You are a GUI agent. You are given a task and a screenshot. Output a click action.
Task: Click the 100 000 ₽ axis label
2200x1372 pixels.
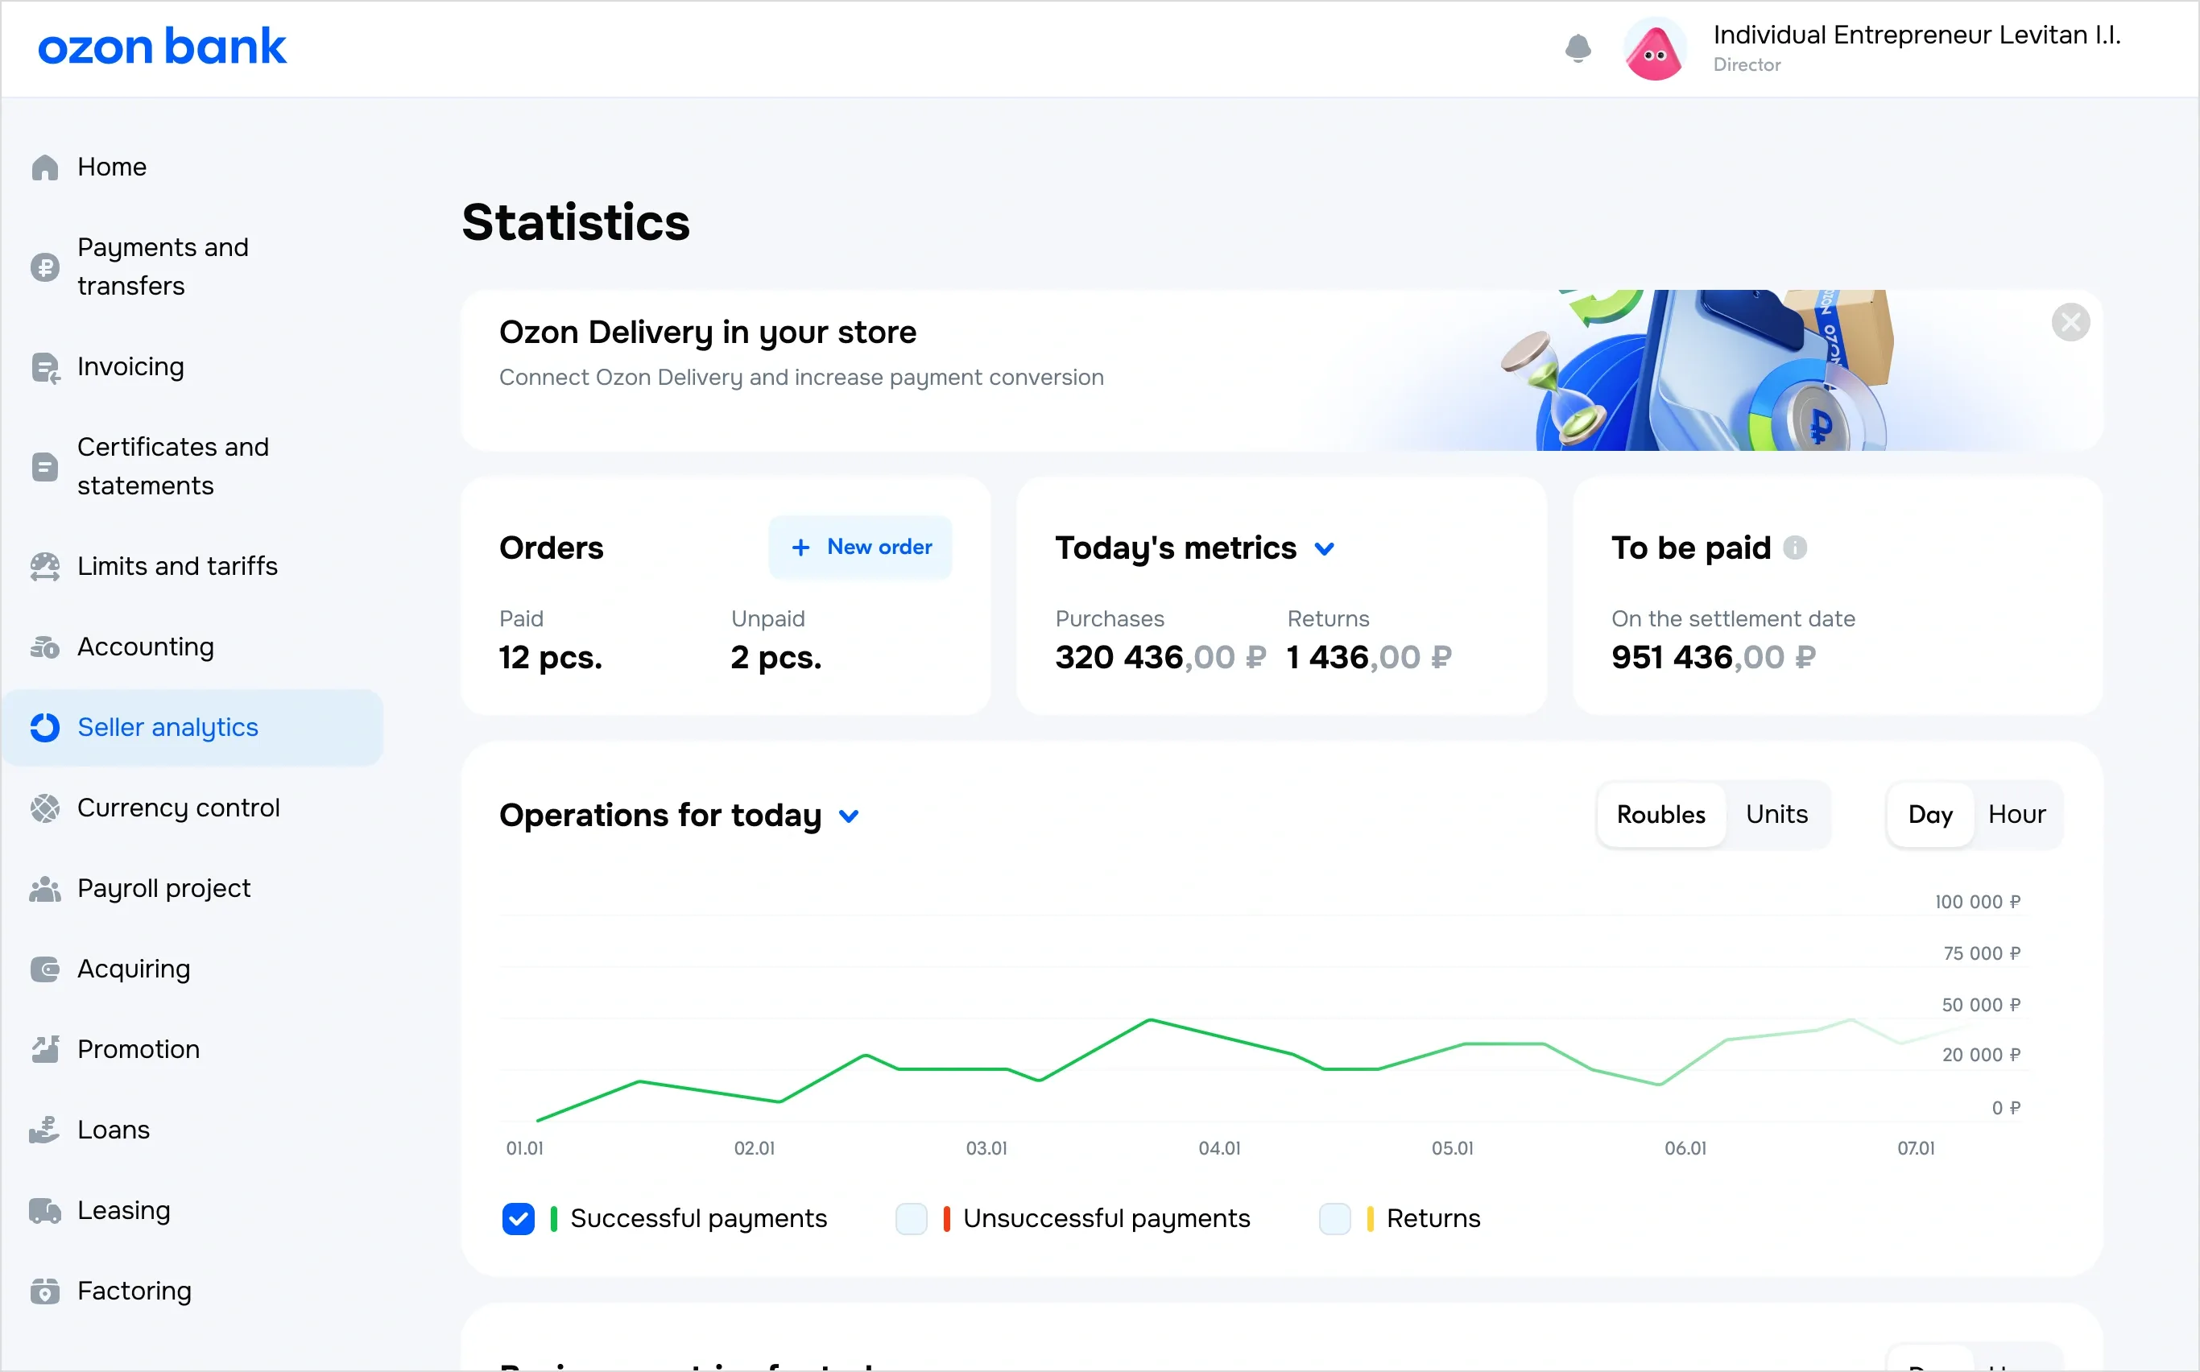click(x=1978, y=902)
